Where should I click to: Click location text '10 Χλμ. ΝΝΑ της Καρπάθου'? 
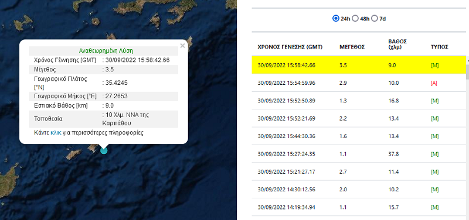coord(125,119)
